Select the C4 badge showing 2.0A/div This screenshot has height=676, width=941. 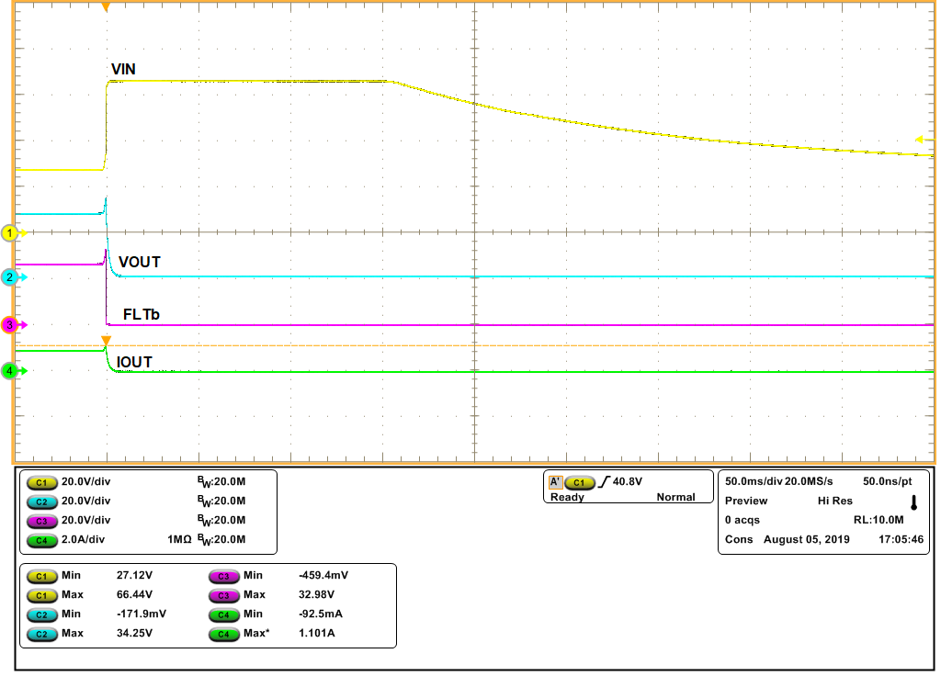(x=40, y=540)
